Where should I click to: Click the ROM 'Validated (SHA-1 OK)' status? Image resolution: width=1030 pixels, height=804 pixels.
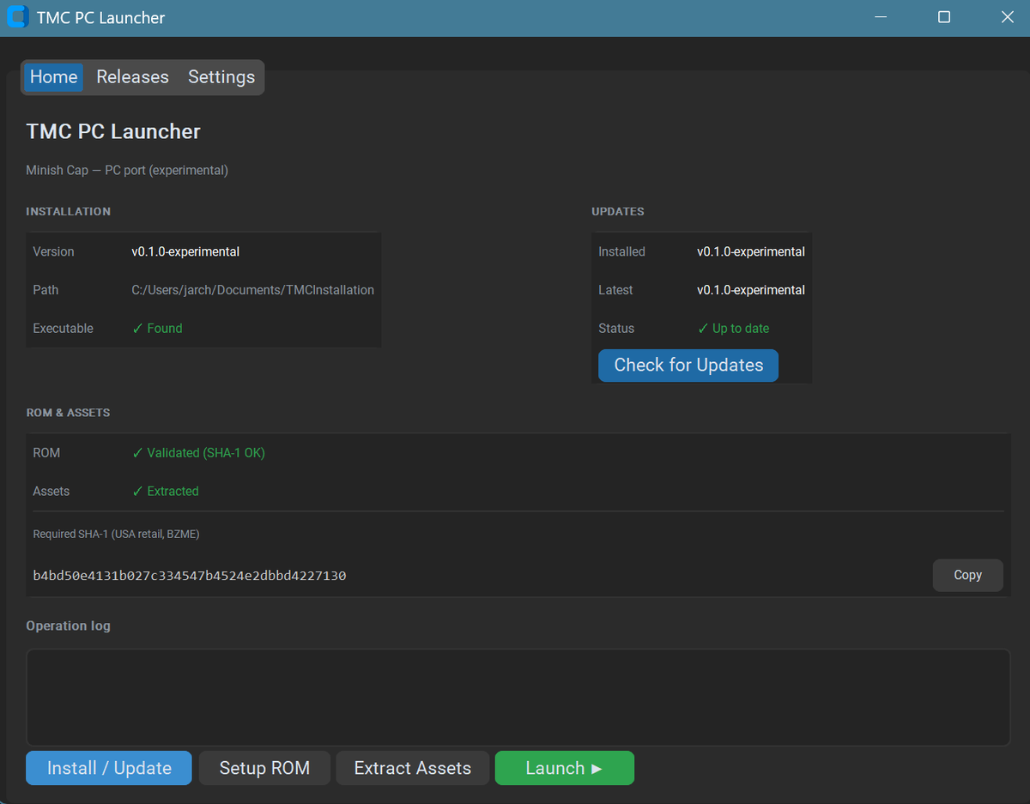198,453
